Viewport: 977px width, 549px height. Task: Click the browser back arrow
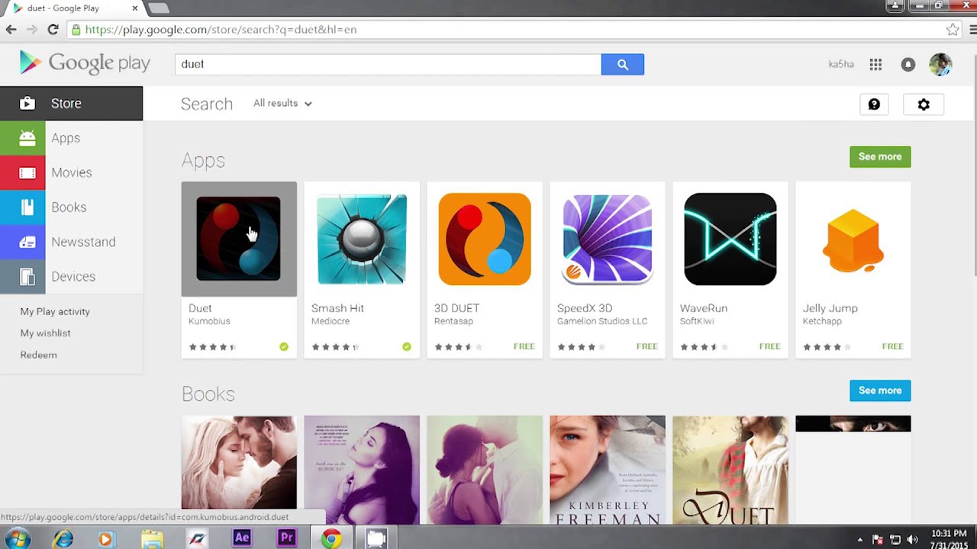point(11,30)
